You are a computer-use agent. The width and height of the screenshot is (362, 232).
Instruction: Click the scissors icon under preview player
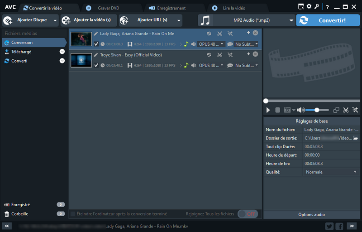346,110
